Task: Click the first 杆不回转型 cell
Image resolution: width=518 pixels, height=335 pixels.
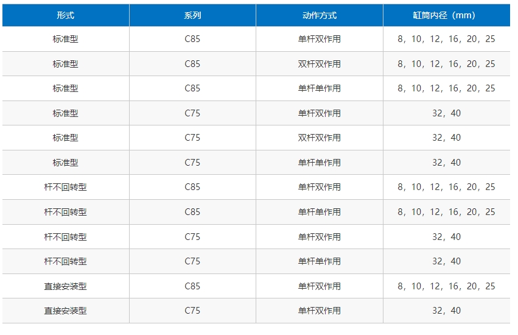Action: pos(65,187)
